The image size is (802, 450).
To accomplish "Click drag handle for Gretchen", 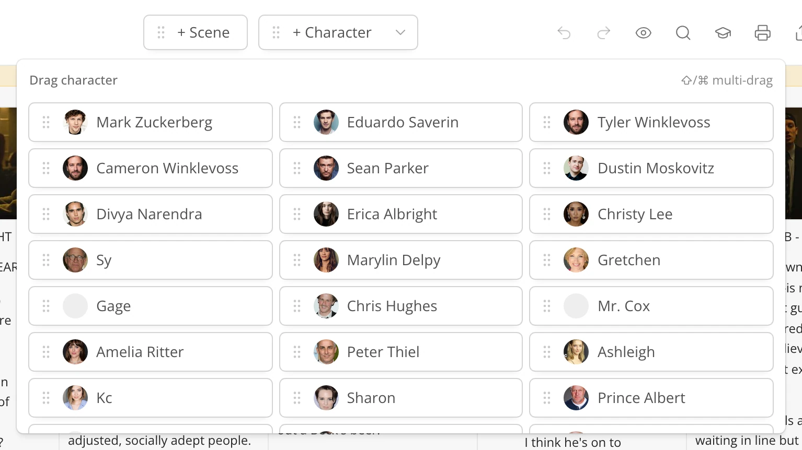I will click(x=547, y=260).
